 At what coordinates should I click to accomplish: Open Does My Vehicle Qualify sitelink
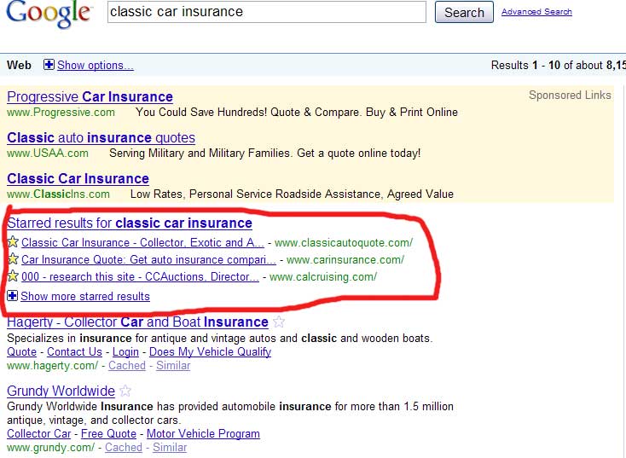pyautogui.click(x=210, y=351)
